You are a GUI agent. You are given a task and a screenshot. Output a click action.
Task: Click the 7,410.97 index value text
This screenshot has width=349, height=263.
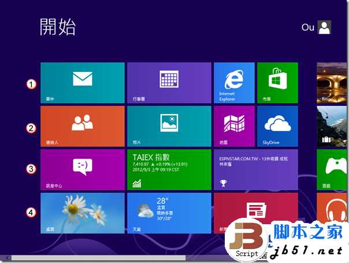(x=140, y=164)
